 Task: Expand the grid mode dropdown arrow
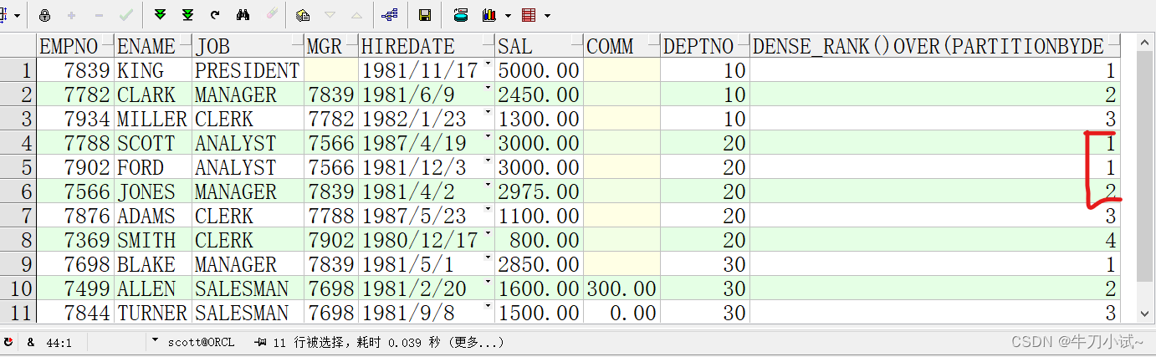pos(17,15)
